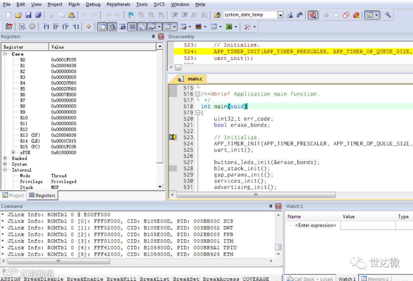Screen dimensions: 413x281
Task: Click the Run program icon
Action: (22, 27)
